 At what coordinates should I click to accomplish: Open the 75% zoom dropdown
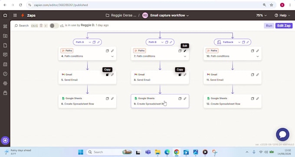[x=261, y=16]
